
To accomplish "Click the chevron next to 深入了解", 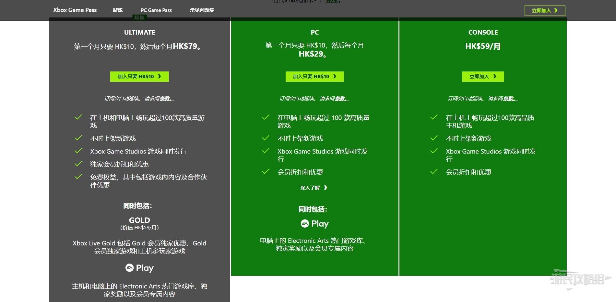I will (x=326, y=188).
